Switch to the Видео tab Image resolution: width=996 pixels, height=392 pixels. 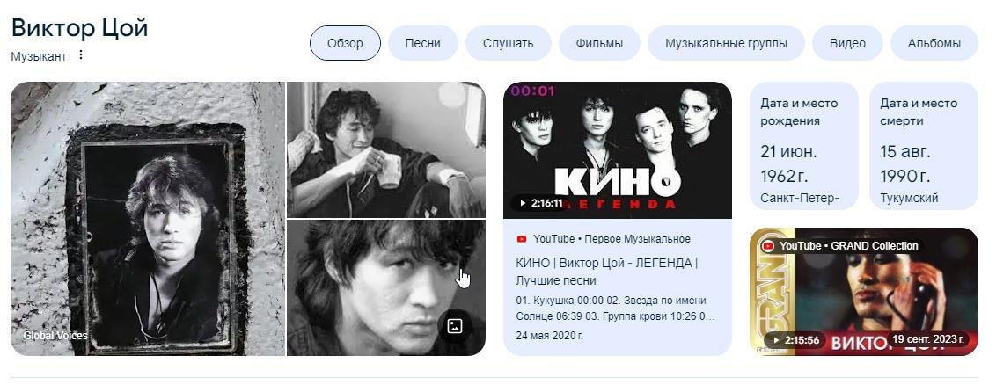pyautogui.click(x=847, y=43)
